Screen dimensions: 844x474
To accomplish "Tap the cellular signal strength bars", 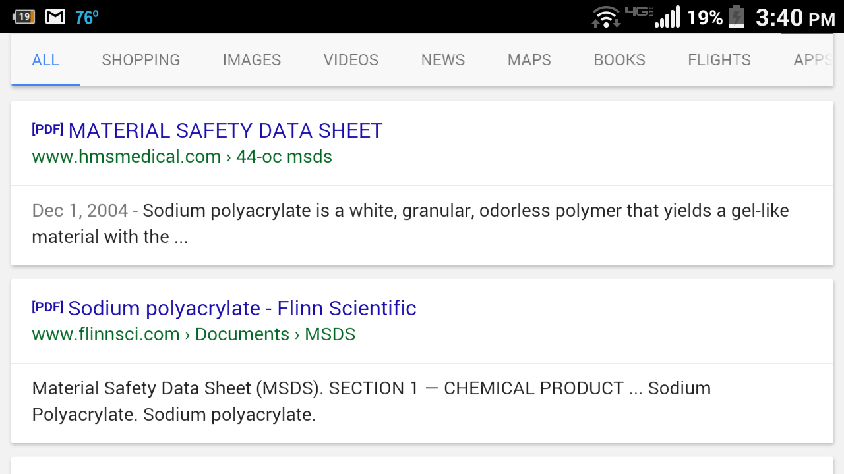I will tap(666, 16).
